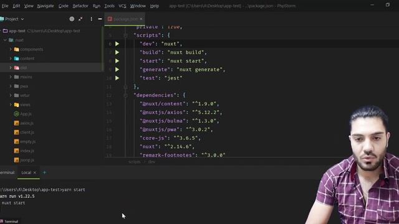Screen dimensions: 399x224
Task: Close the package.json tab
Action: coord(142,19)
